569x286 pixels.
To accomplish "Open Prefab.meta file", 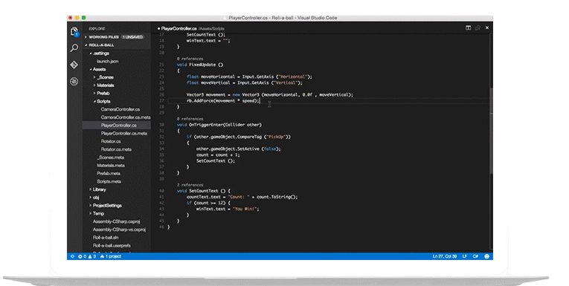I will pyautogui.click(x=109, y=173).
